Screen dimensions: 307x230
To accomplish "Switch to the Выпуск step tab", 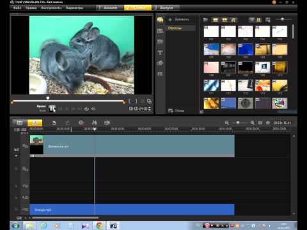I will tap(166, 8).
